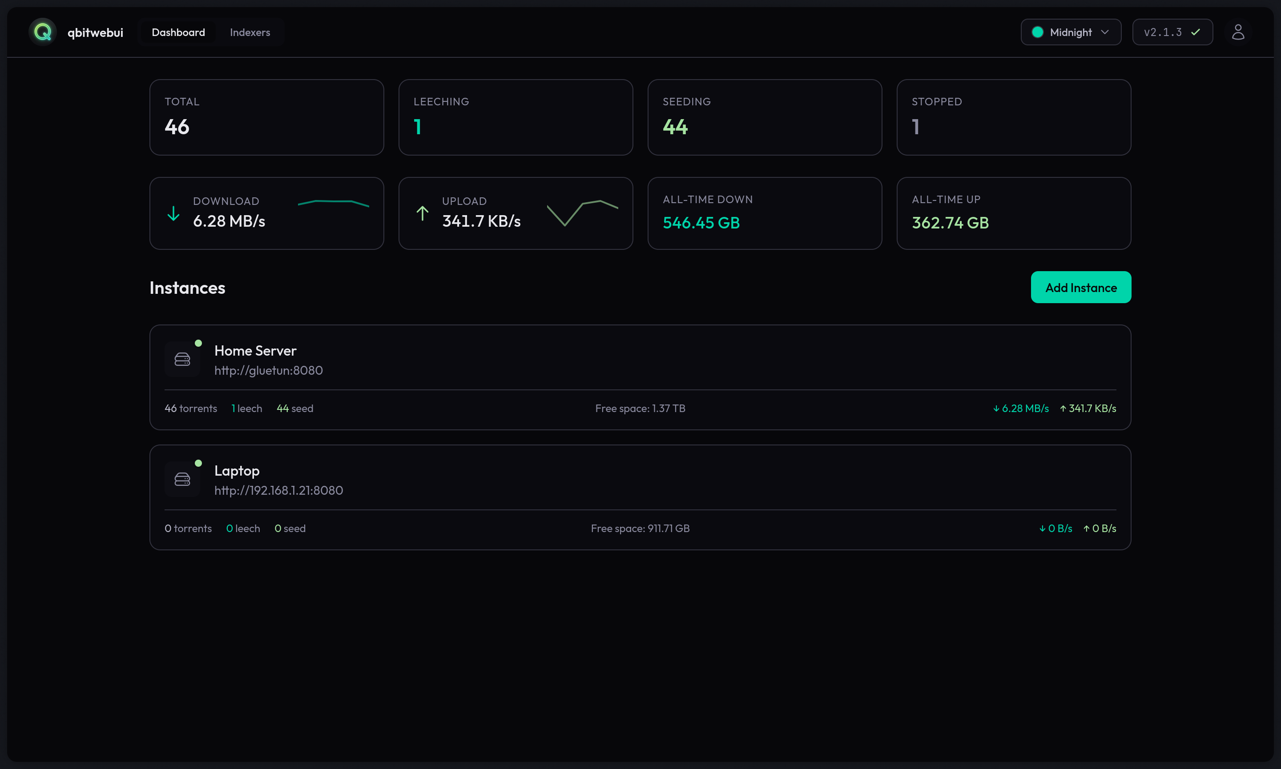Select the Dashboard tab
Viewport: 1281px width, 769px height.
click(x=178, y=32)
